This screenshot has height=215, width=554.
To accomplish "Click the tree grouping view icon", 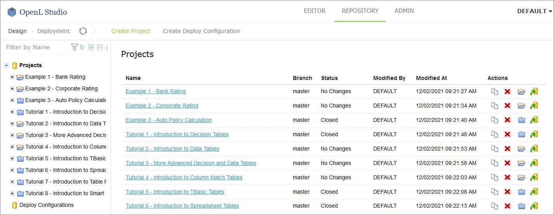I will click(x=83, y=47).
